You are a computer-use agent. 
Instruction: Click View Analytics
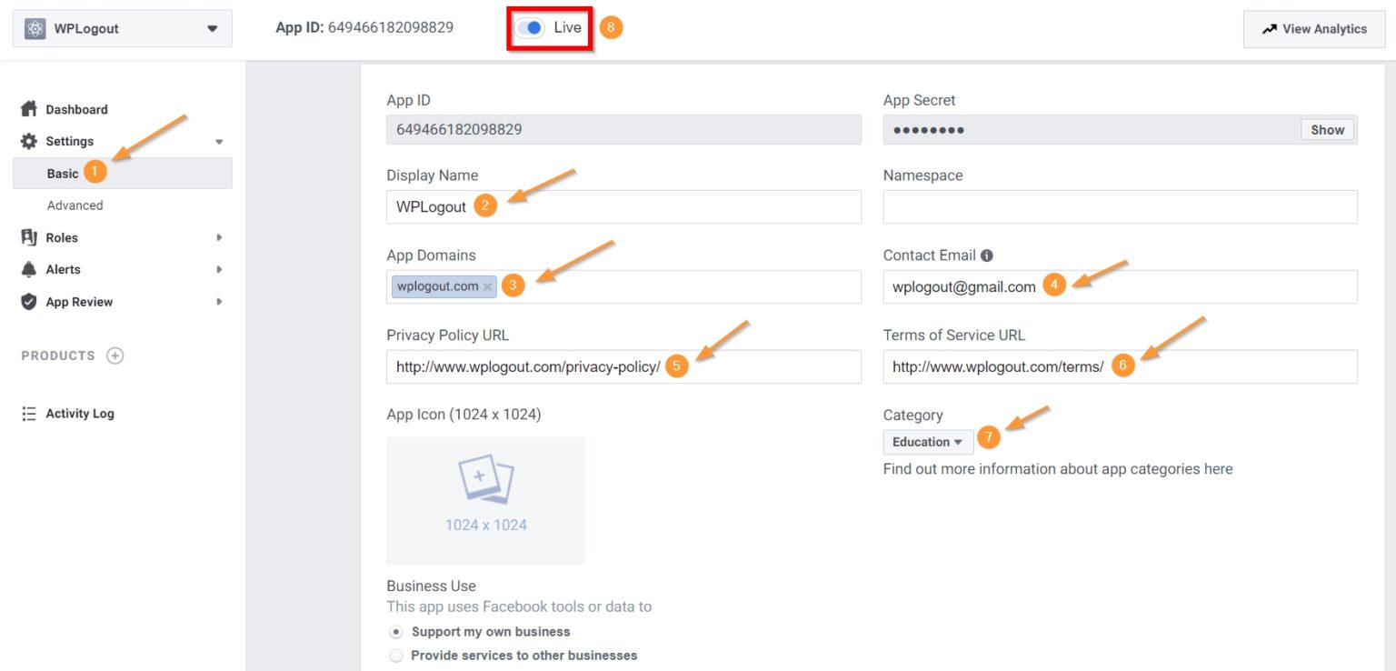coord(1313,28)
